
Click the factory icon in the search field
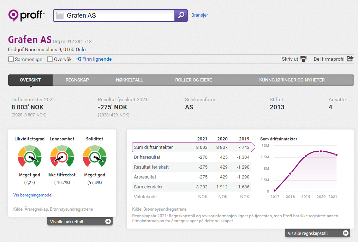point(60,16)
